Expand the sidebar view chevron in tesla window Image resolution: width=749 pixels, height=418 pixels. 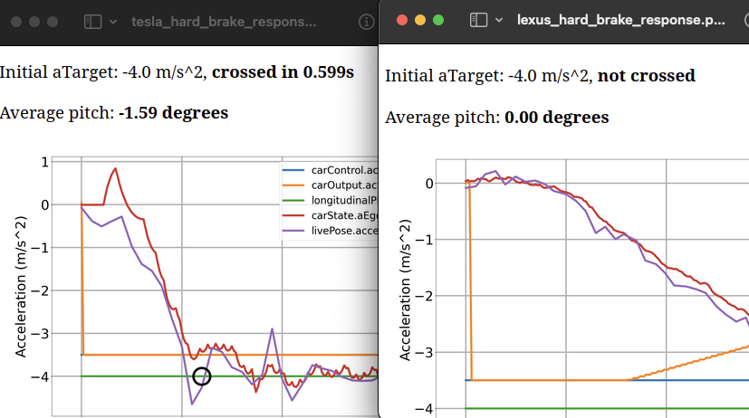point(112,21)
